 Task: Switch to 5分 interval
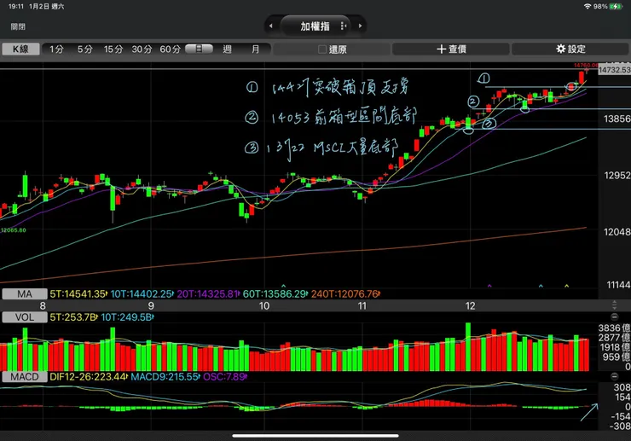click(85, 49)
